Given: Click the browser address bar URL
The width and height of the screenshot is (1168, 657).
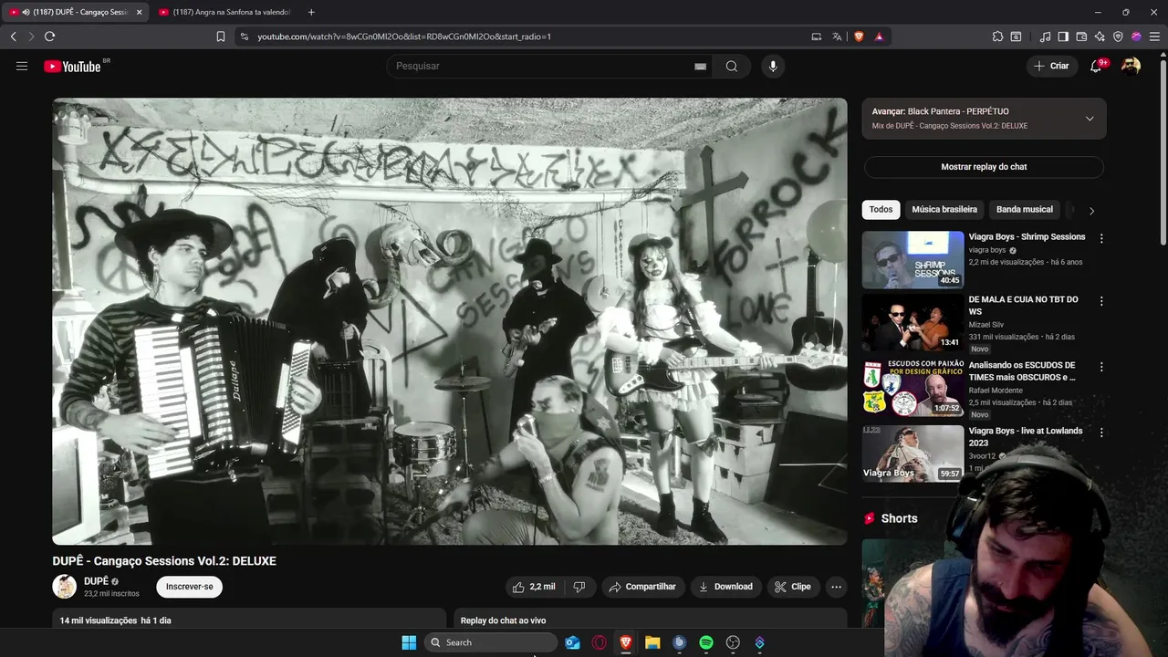Looking at the screenshot, I should point(404,36).
